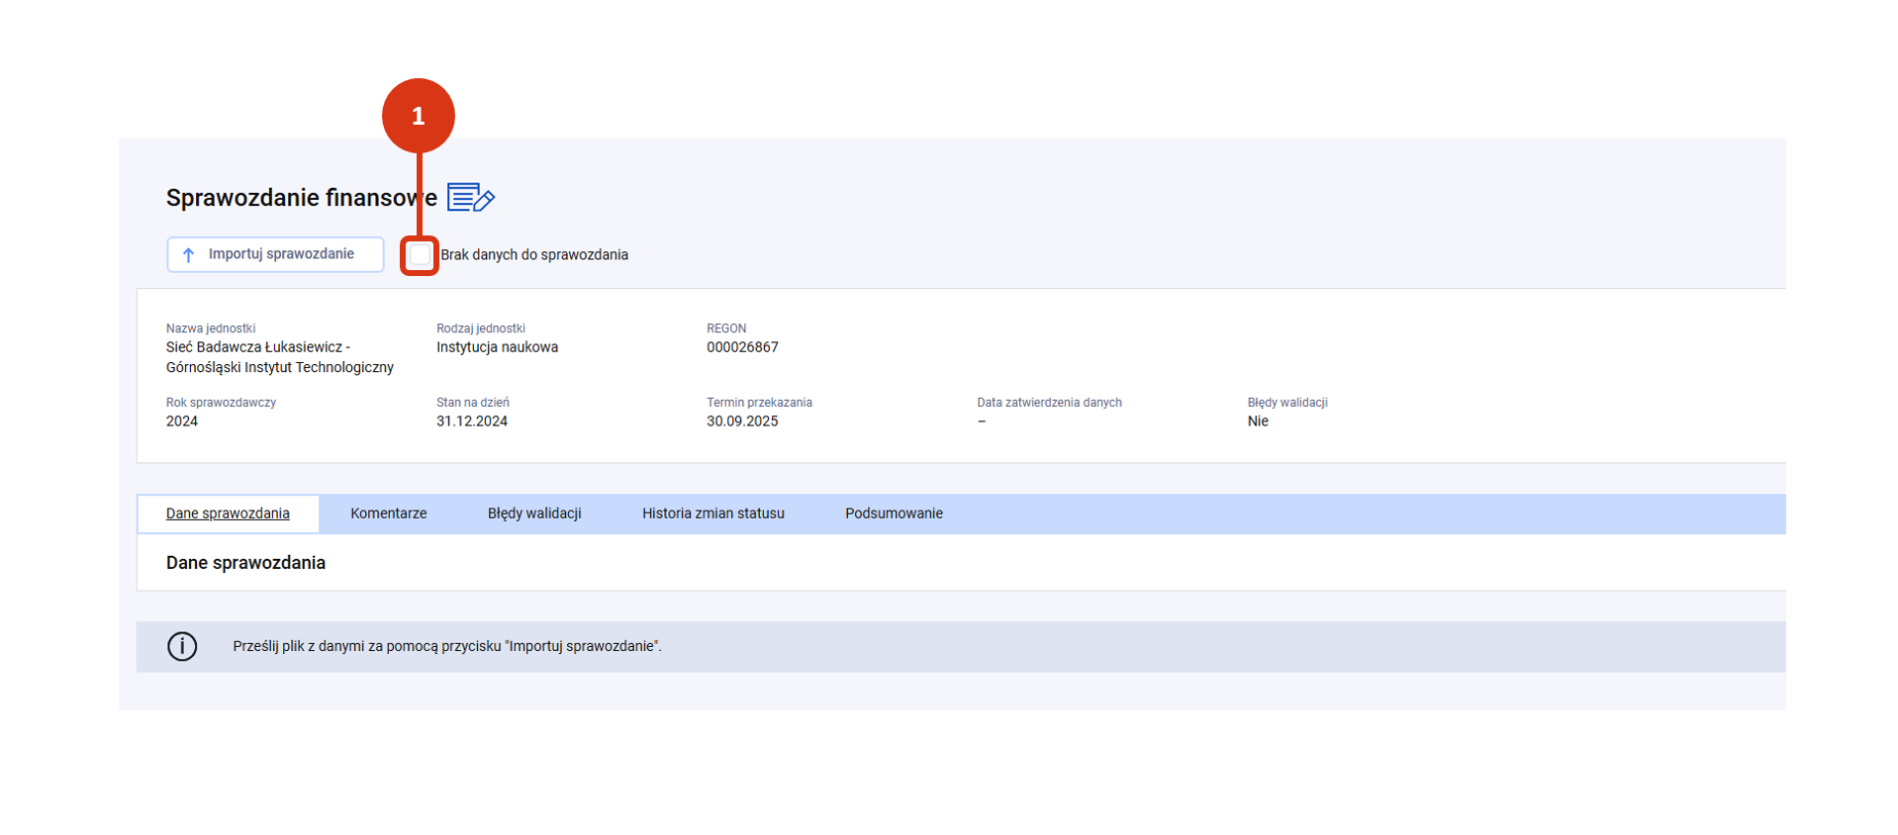Click the 'Stan na dzień' date 31.12.2024
Viewport: 1898px width, 835px height.
pos(472,421)
